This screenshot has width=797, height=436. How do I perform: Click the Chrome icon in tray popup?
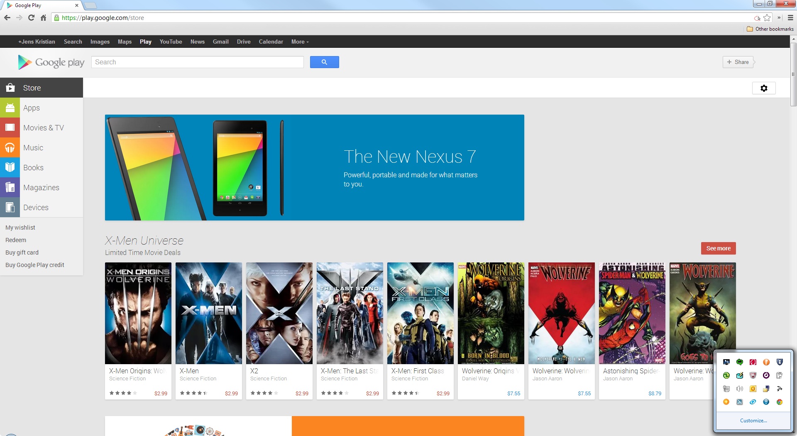click(780, 402)
